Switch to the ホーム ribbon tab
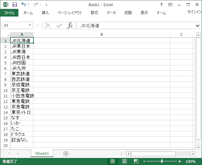Screen dimensions: 202x165 pos(28,13)
